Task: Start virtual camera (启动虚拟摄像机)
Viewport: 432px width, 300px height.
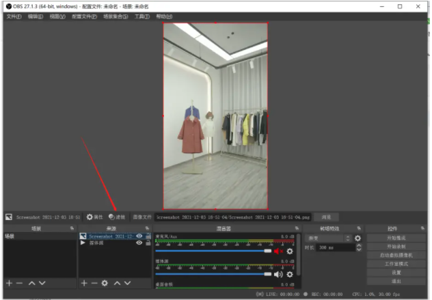Action: click(396, 255)
